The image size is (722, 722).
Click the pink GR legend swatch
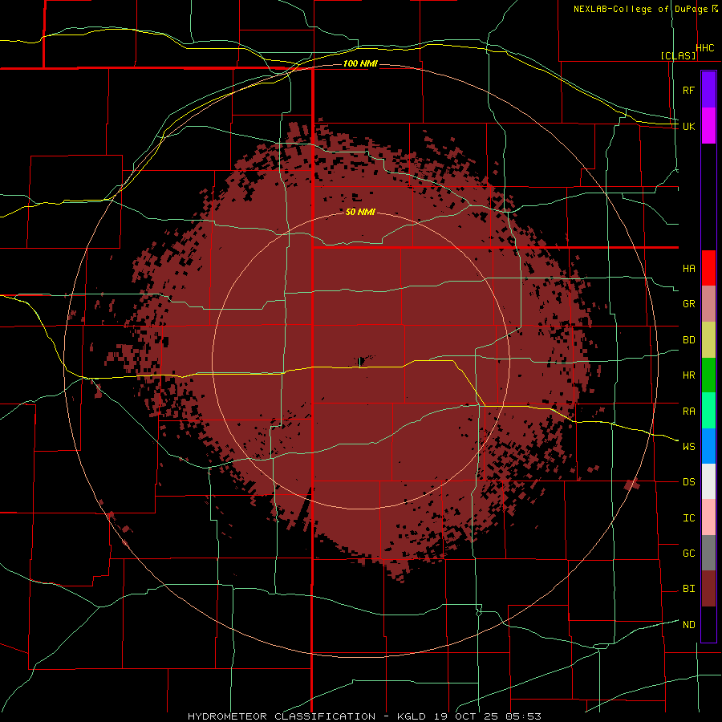point(708,303)
